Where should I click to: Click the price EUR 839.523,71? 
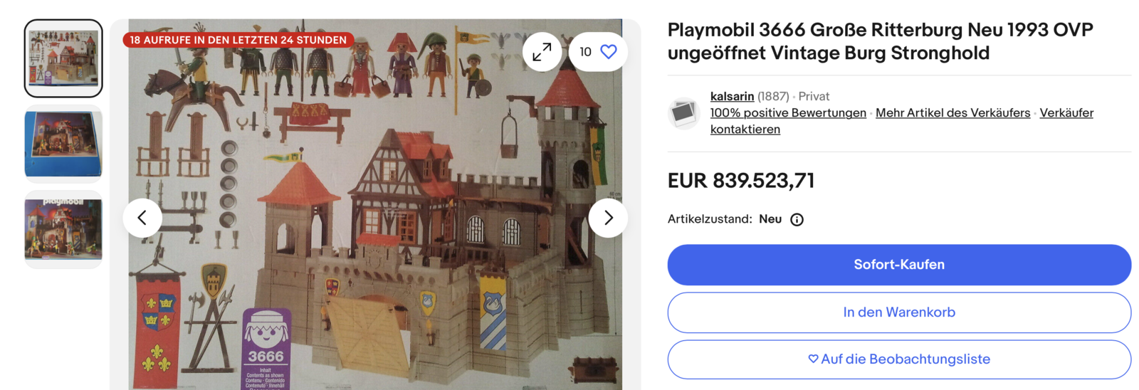741,181
